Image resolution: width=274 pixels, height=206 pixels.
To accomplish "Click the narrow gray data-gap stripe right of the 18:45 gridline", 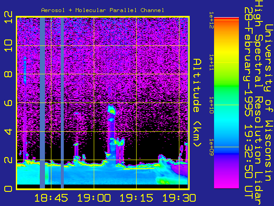I will click(x=62, y=103).
